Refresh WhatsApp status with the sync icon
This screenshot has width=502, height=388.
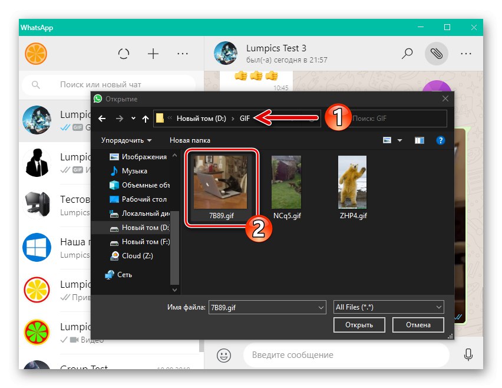[x=124, y=53]
